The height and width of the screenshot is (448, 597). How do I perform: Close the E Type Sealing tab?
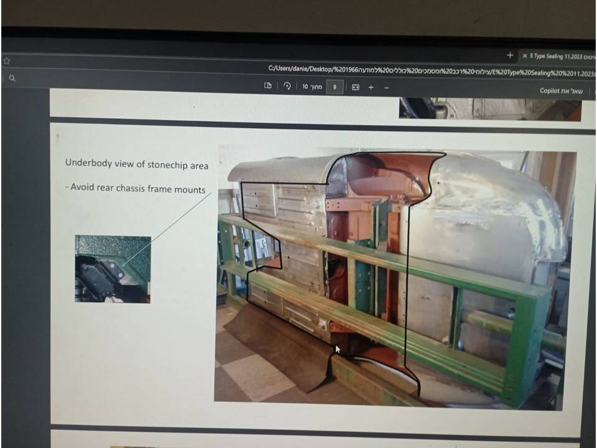525,56
